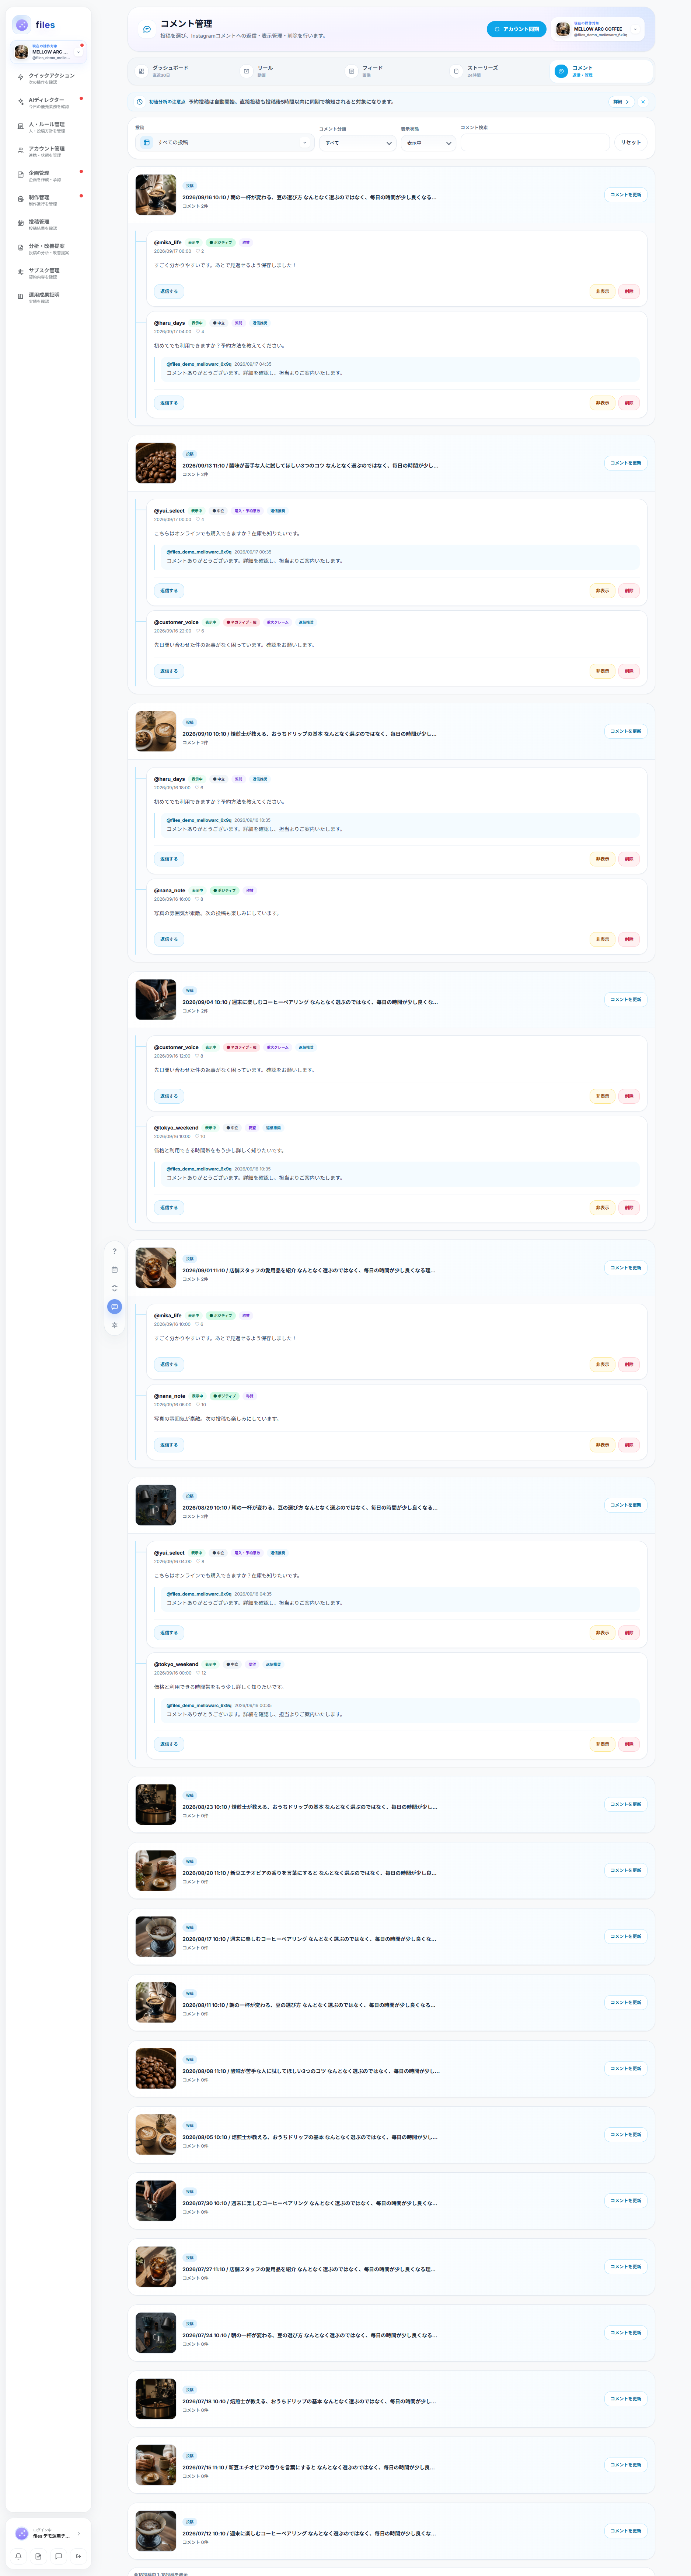Open the コメント分類 dropdown
The height and width of the screenshot is (2576, 691).
click(357, 143)
